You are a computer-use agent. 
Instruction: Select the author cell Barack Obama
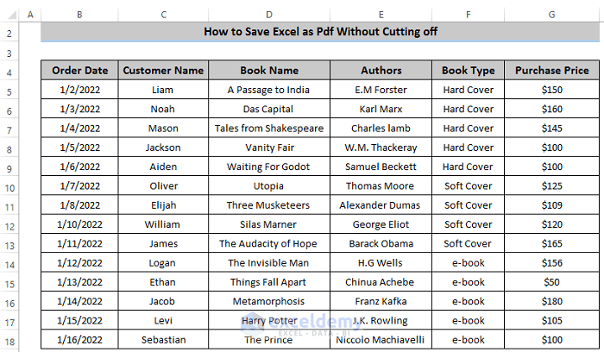(381, 244)
